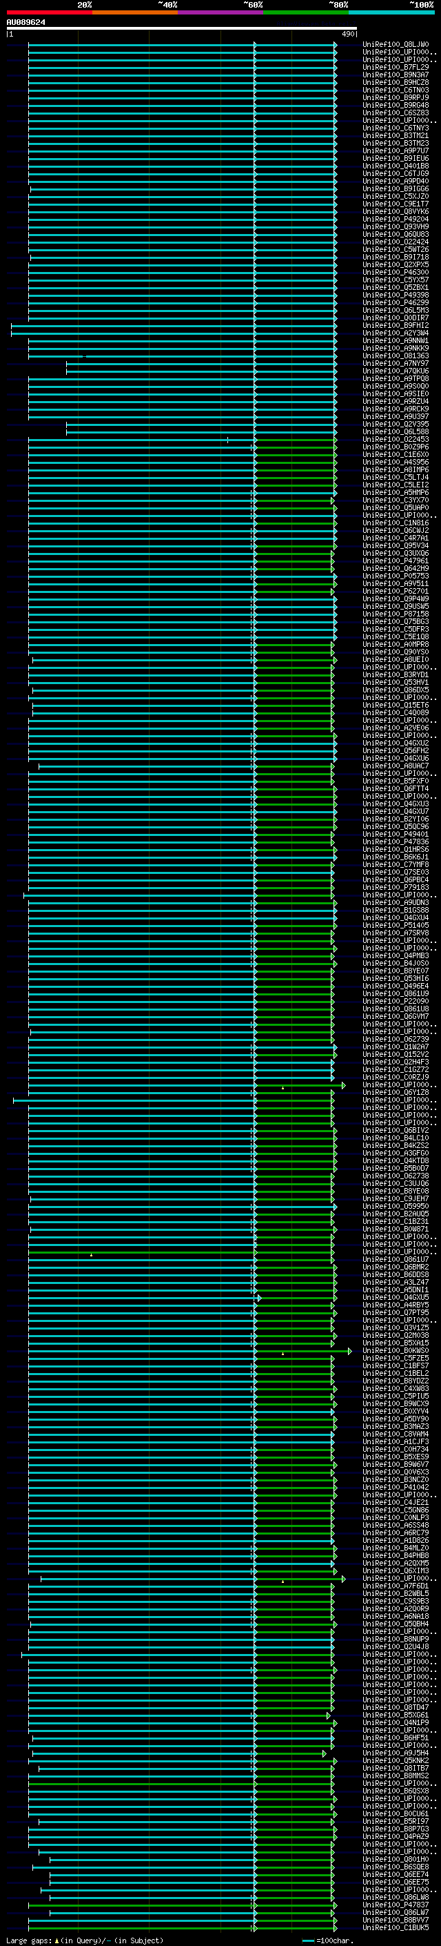Click the alignment bar of UniRef100_B3TM21
The image size is (441, 1946).
[x=183, y=136]
